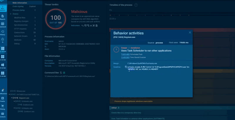This screenshot has width=235, height=120.
Task: Collapse the [6864] Schtasks.exe process node
Action: [x=14, y=101]
